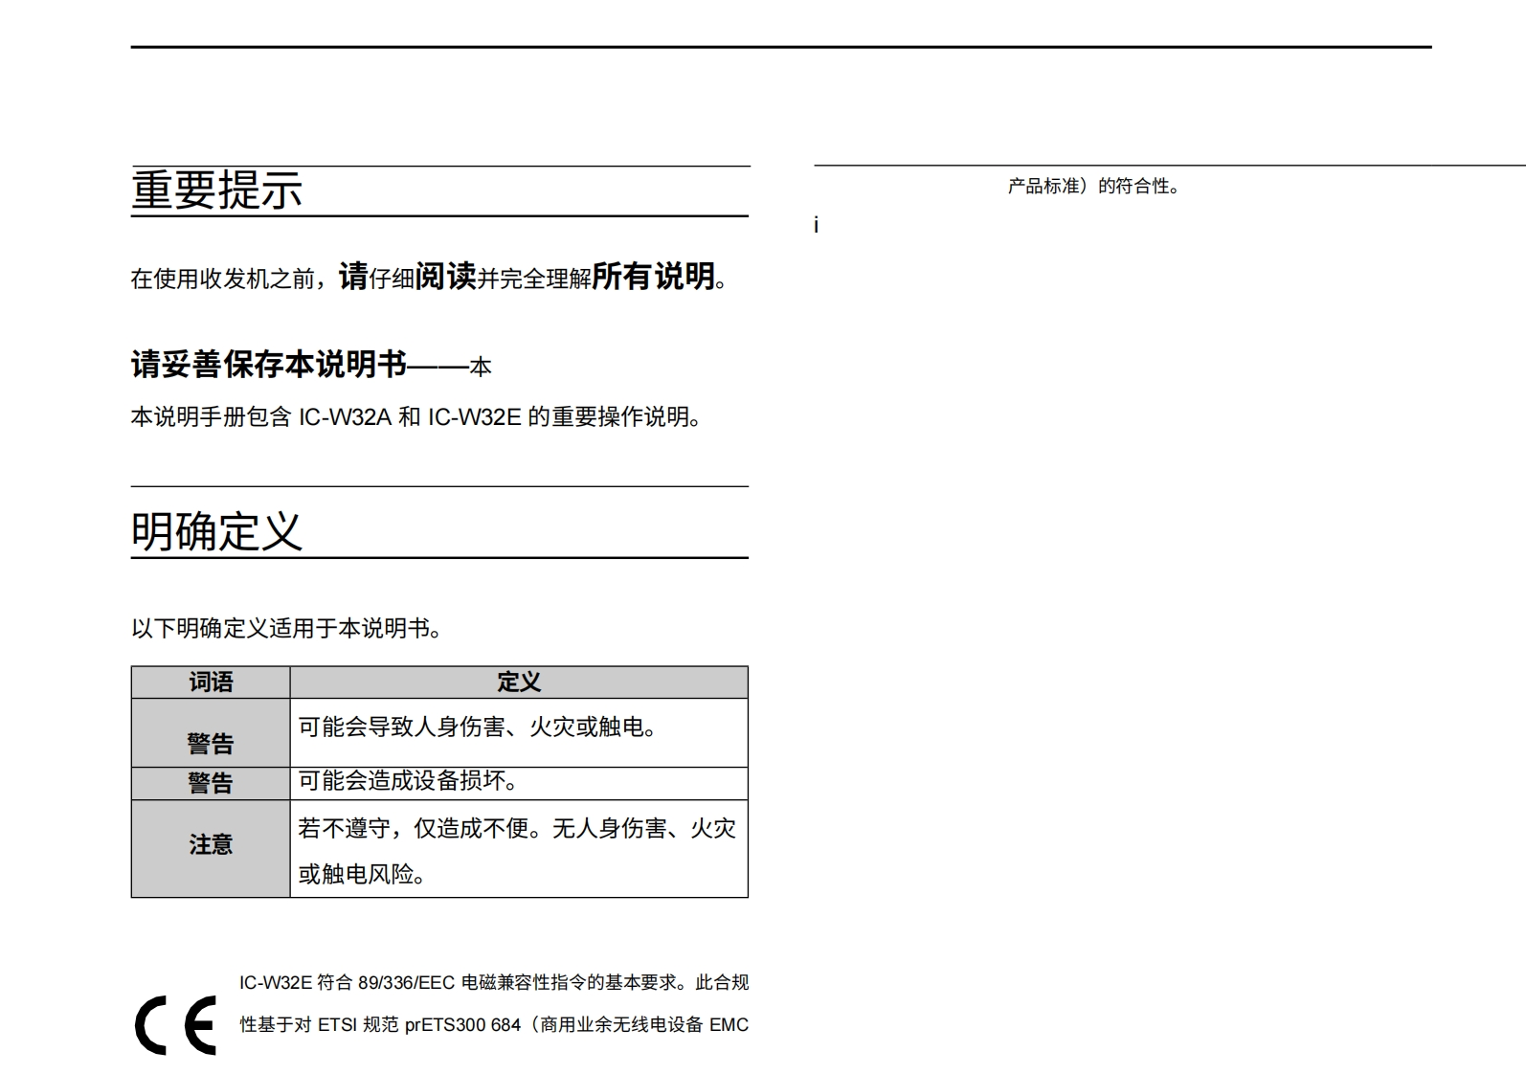The width and height of the screenshot is (1526, 1074).
Task: Click the bold text 请妥善保存本说明书
Action: [x=269, y=365]
